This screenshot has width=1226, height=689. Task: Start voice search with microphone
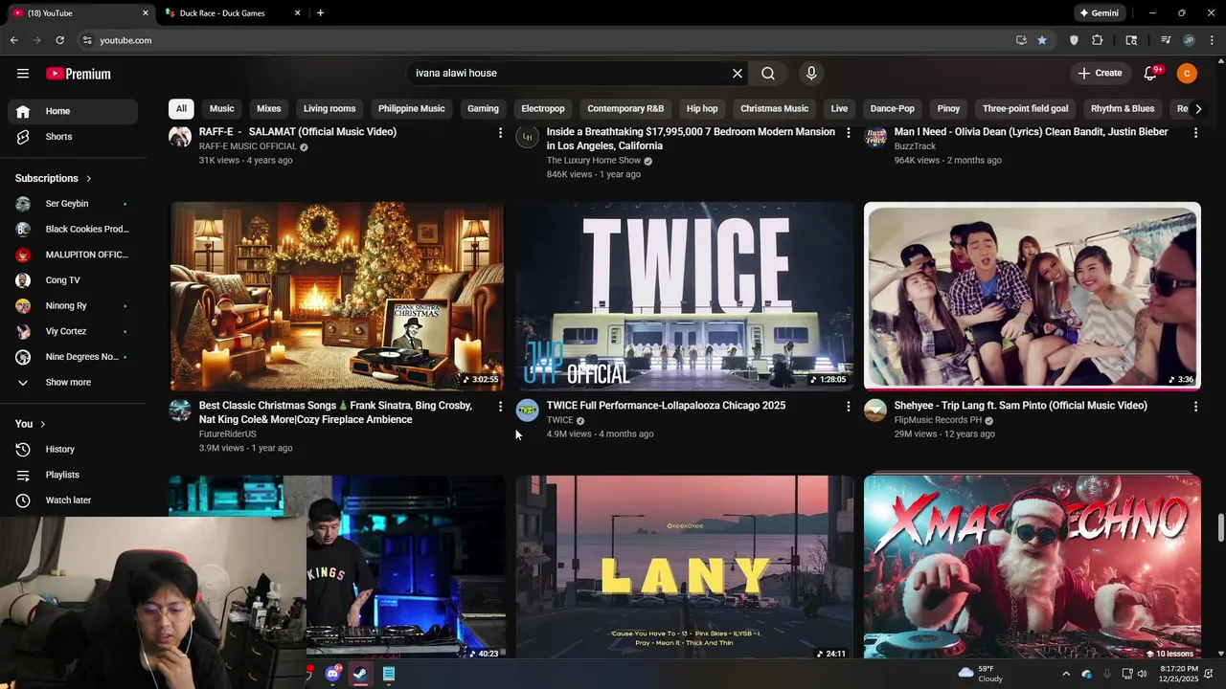click(811, 74)
